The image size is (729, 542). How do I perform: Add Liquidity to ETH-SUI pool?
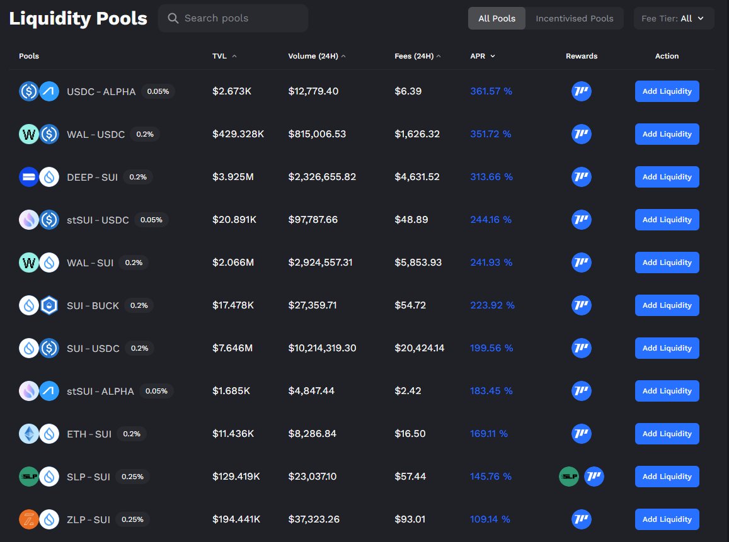click(667, 433)
